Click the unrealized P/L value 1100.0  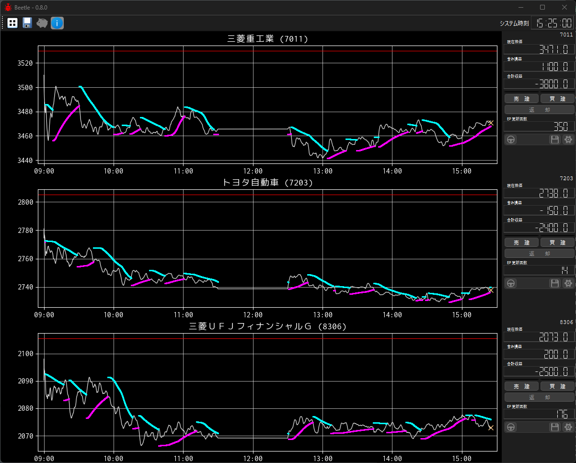coord(539,67)
